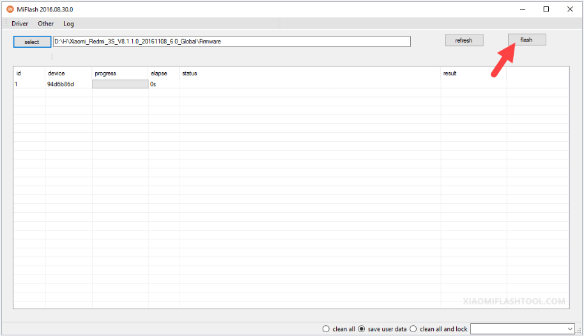Minimize the MiFlash window
This screenshot has height=336, width=584.
[x=523, y=10]
